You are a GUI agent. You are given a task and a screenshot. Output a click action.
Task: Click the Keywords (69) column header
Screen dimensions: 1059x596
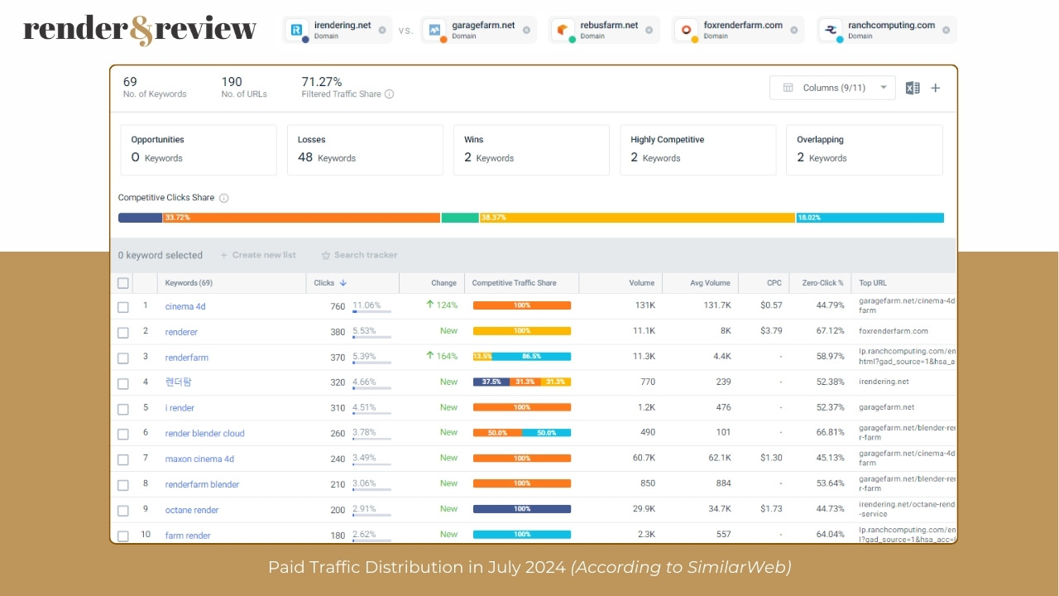pyautogui.click(x=189, y=283)
